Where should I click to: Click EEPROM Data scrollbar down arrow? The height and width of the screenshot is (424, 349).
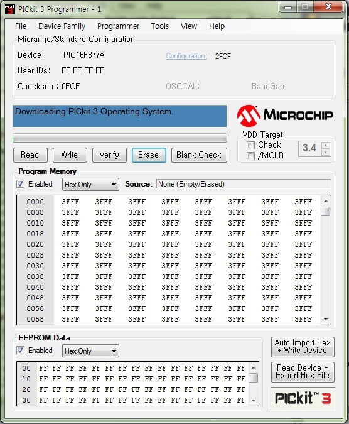click(x=254, y=401)
